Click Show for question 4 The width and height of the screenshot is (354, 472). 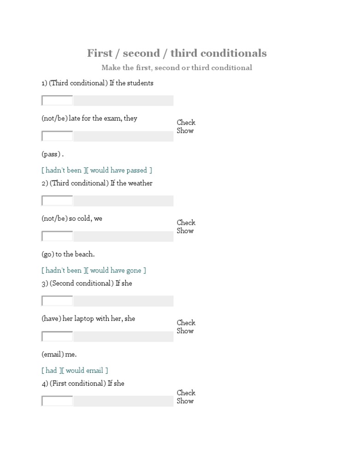(x=185, y=401)
